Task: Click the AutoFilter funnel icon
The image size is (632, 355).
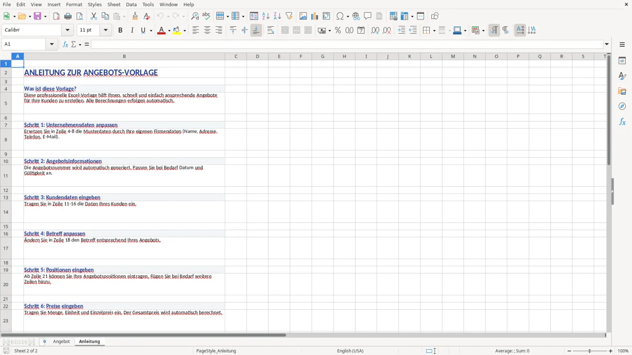Action: coord(289,16)
